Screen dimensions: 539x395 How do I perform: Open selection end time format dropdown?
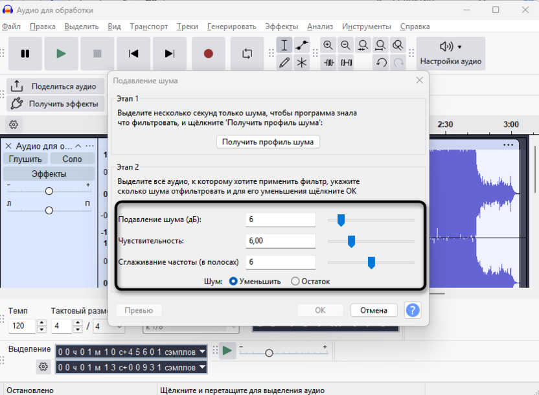[203, 367]
